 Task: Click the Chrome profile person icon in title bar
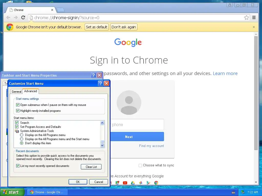tap(230, 5)
